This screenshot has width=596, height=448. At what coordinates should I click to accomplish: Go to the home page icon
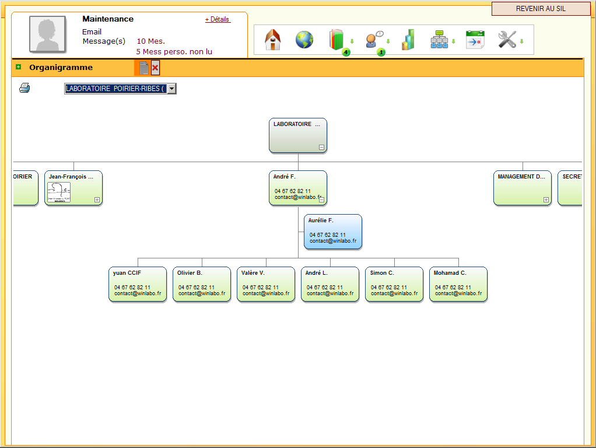click(273, 40)
